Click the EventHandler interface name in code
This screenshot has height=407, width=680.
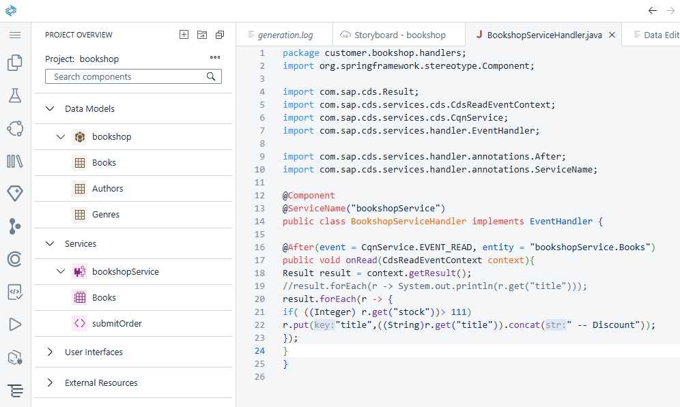click(x=561, y=222)
